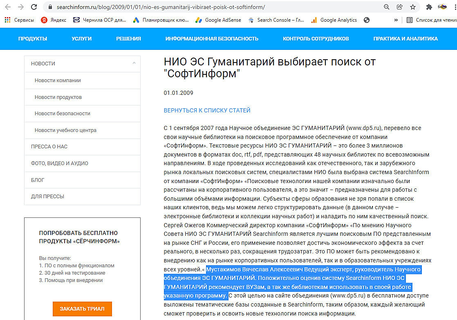
Task: Go back with browser back arrow
Action: (8, 7)
